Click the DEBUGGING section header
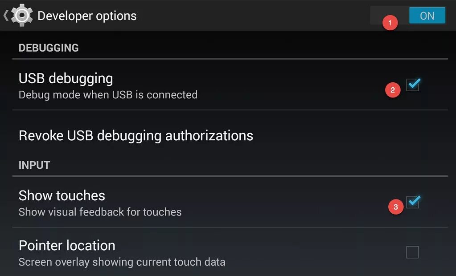Viewport: 456px width, 276px height. (x=49, y=48)
